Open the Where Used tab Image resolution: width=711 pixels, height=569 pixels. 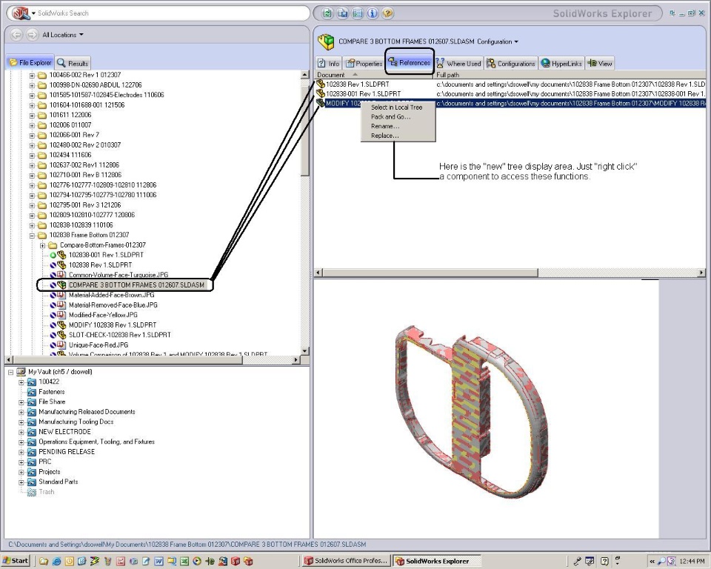(459, 64)
